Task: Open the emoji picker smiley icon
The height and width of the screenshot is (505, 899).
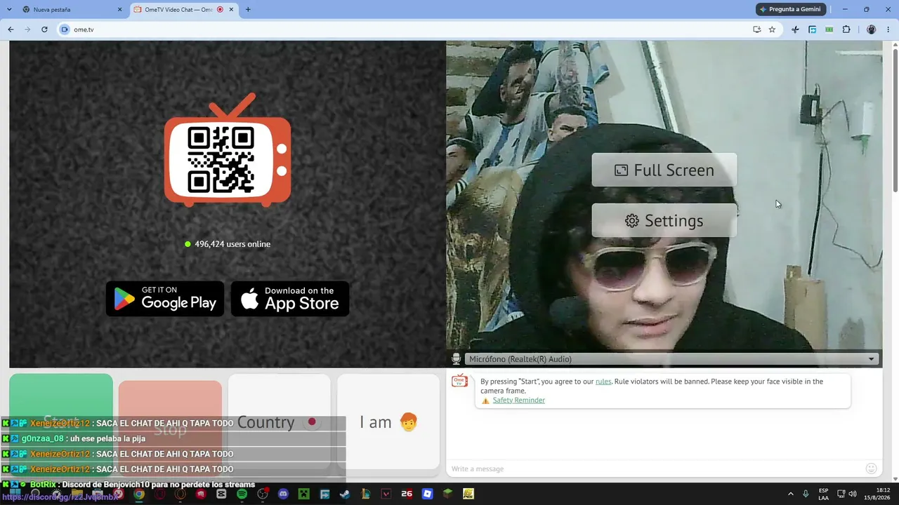Action: pos(871,469)
